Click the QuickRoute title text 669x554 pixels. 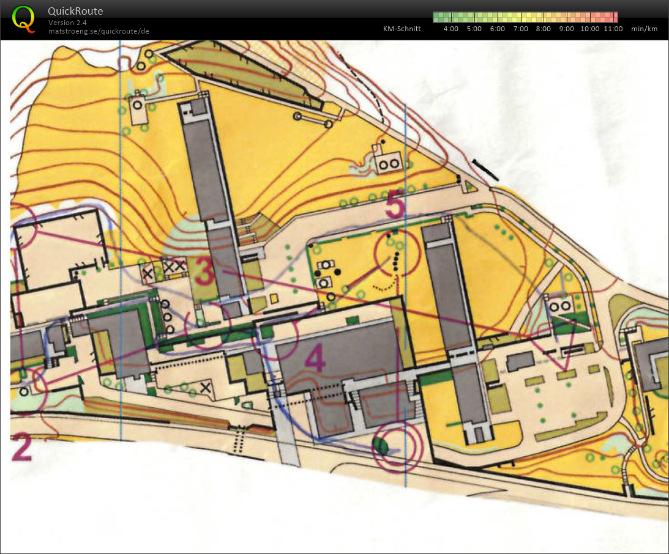[x=75, y=11]
